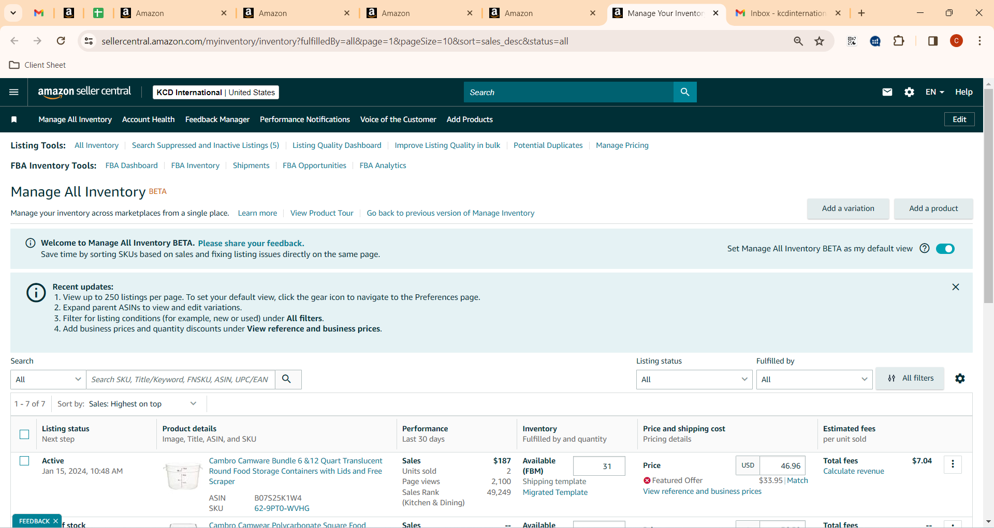The height and width of the screenshot is (528, 994).
Task: Open the Client Sheet bookmark folder
Action: (x=38, y=65)
